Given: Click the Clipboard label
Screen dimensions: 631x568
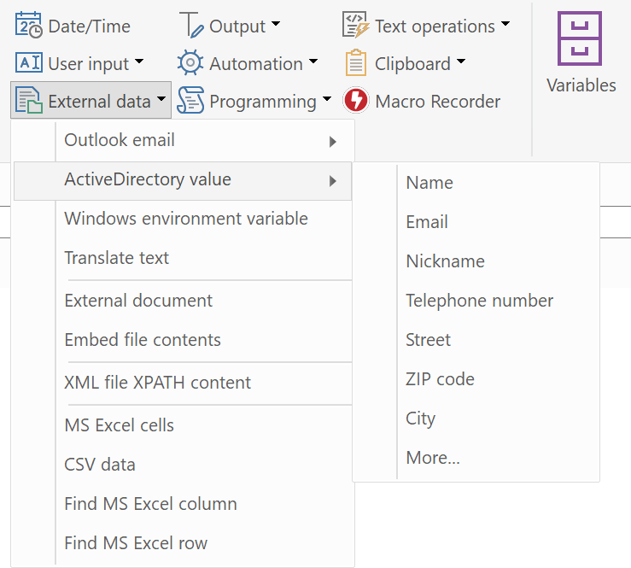Looking at the screenshot, I should click(x=413, y=64).
